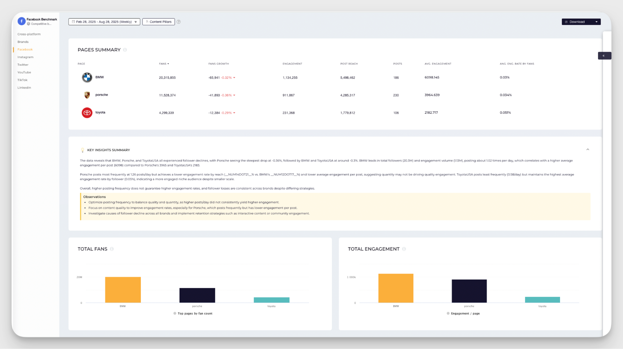Click the Content Pillars button
623x349 pixels.
pos(158,22)
